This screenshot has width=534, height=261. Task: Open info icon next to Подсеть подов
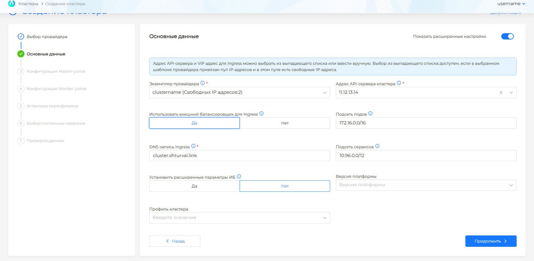370,113
